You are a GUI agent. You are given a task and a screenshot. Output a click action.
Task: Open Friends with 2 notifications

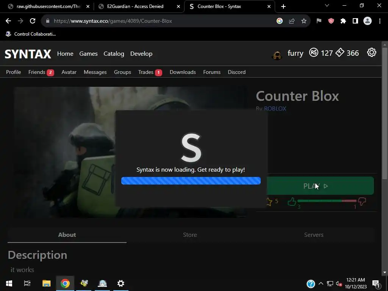[41, 72]
